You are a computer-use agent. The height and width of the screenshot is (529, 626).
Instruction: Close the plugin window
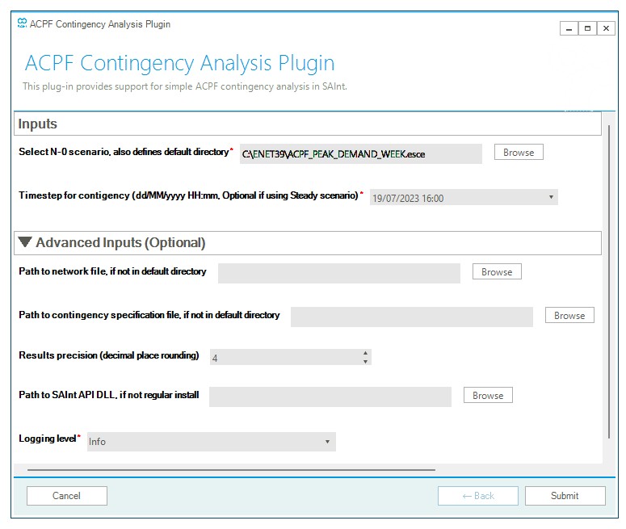[x=606, y=28]
